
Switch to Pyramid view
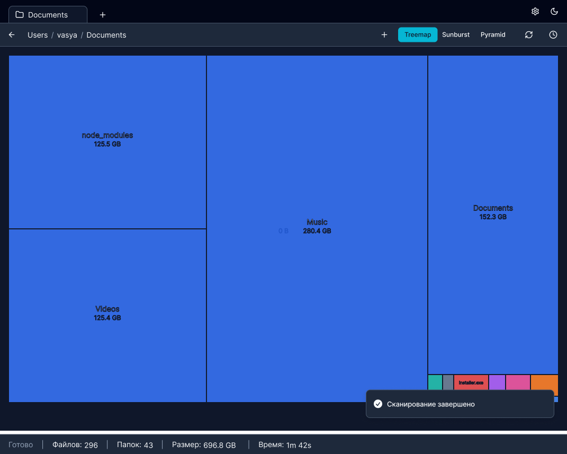(493, 34)
